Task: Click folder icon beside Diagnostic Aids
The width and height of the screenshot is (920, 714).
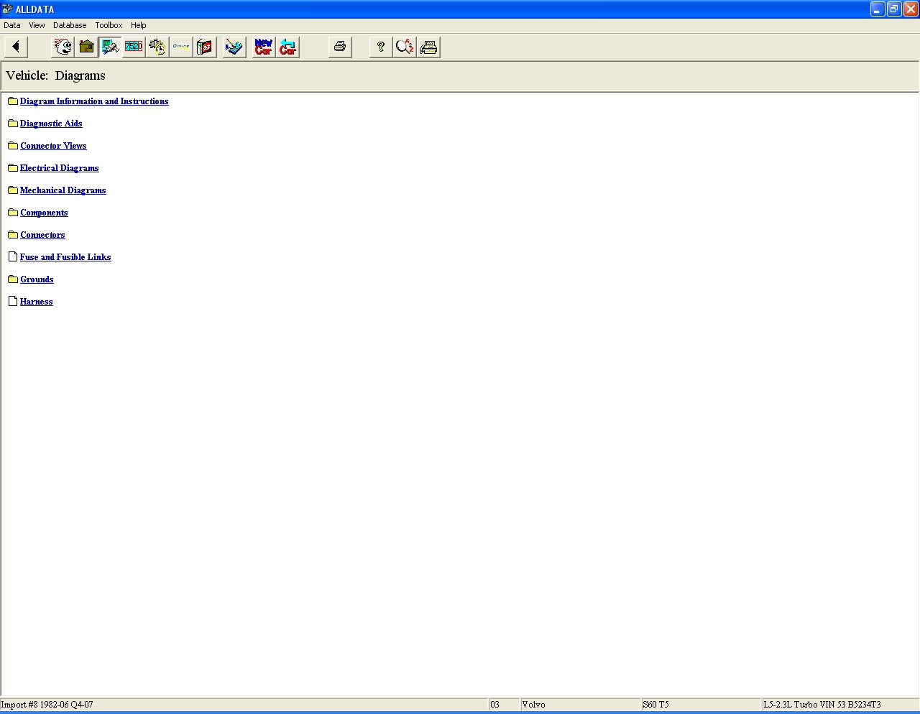Action: 13,124
